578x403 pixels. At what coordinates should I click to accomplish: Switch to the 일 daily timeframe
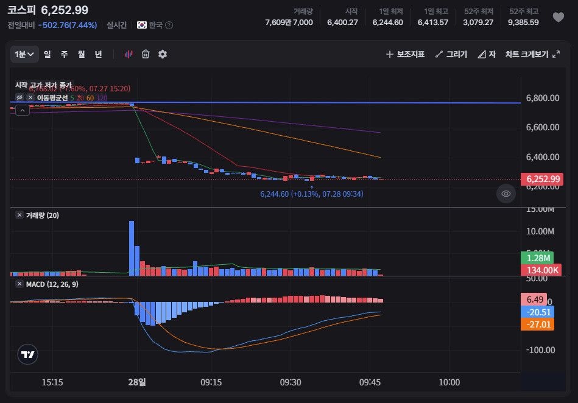[47, 54]
